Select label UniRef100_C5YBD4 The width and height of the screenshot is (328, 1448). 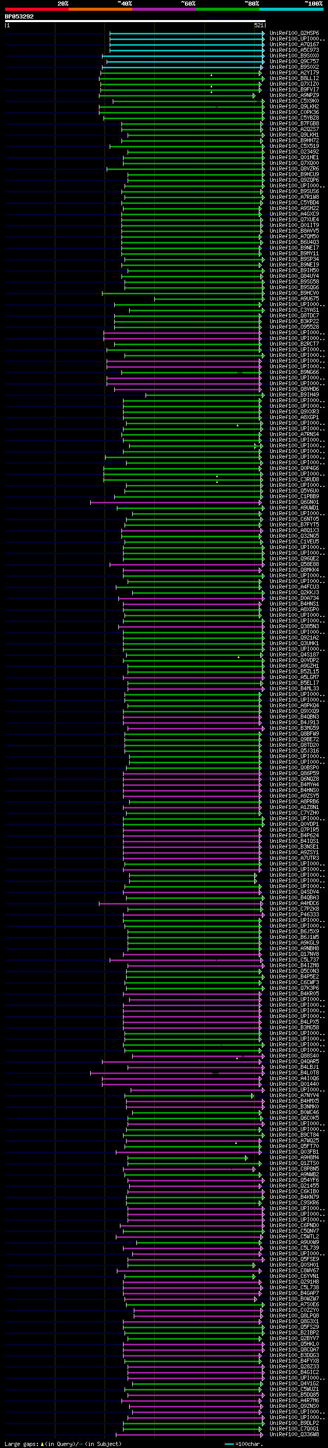click(294, 202)
